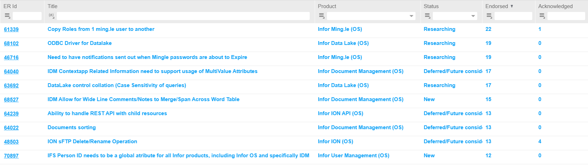Focus the ER Id filter input field
The width and height of the screenshot is (588, 165).
click(27, 16)
